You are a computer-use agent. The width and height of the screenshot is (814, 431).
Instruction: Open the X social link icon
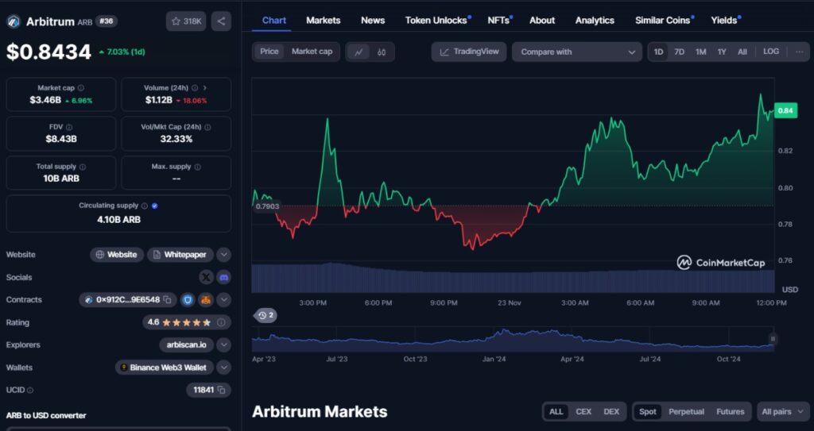tap(206, 278)
